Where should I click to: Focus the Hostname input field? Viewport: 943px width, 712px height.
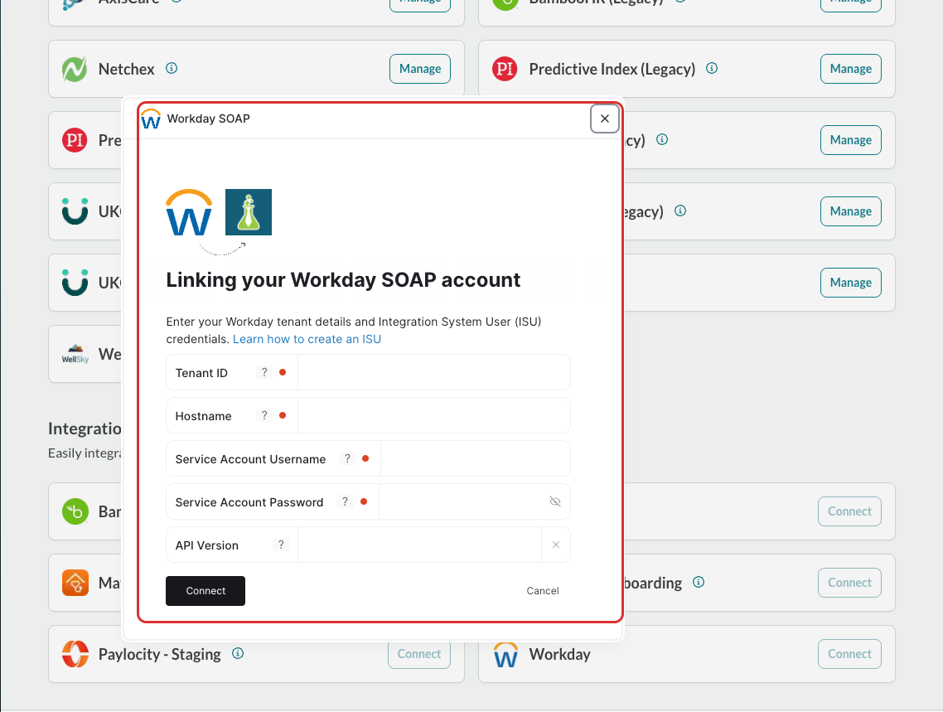433,415
